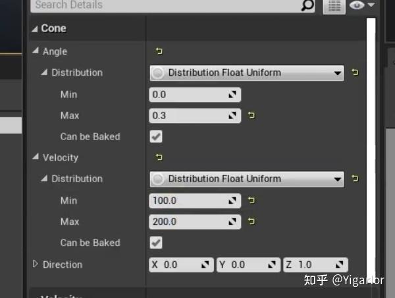Reset Angle Max value to default
Image resolution: width=395 pixels, height=298 pixels.
[251, 116]
